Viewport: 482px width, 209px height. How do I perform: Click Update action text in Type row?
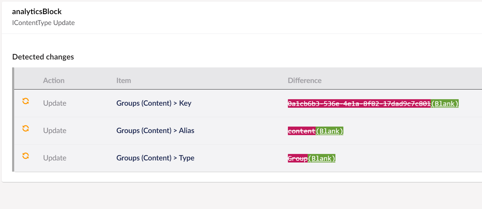[55, 158]
